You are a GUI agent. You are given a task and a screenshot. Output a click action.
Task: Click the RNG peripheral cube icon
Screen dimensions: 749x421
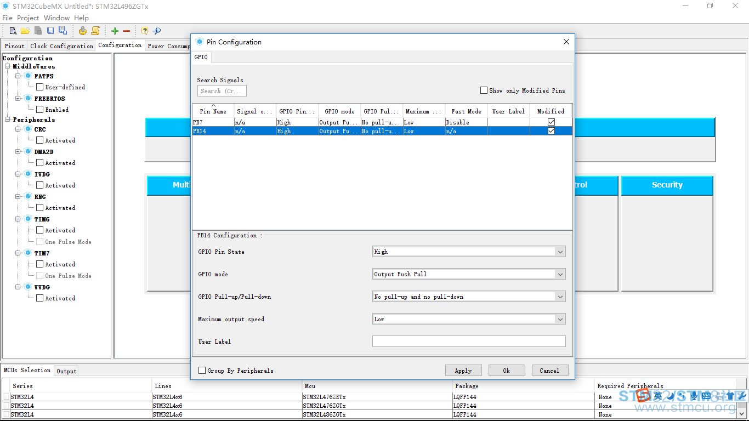click(x=28, y=197)
